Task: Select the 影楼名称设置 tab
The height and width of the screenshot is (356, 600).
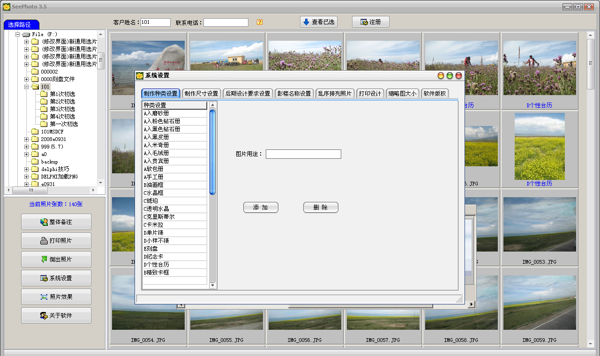Action: click(x=294, y=93)
